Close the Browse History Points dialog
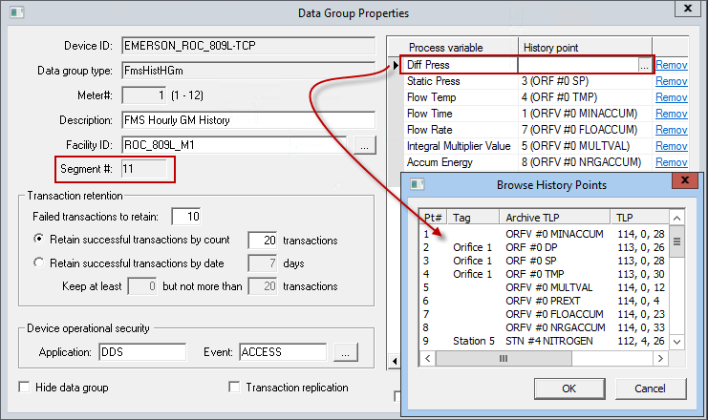 [x=684, y=180]
